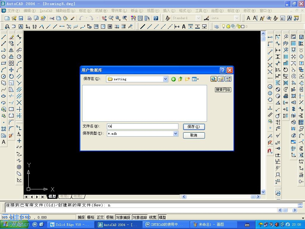This screenshot has width=305, height=229.
Task: Click the text style A icon beside Standard
Action: 168,18
